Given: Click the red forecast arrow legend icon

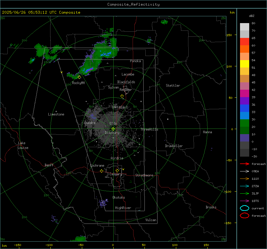Looking at the screenshot, I should 244,164.
